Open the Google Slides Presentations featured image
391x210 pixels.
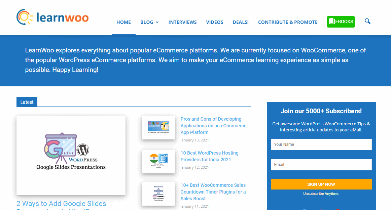point(71,155)
